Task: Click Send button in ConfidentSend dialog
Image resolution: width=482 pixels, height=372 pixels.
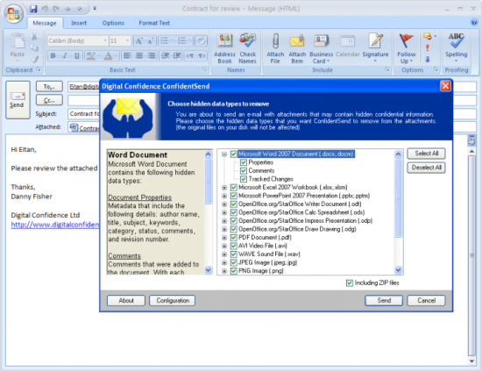Action: 384,301
